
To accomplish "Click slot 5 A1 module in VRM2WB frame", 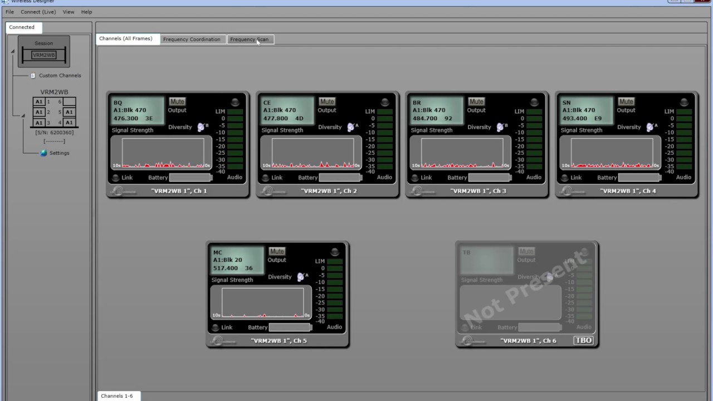I will pyautogui.click(x=69, y=112).
